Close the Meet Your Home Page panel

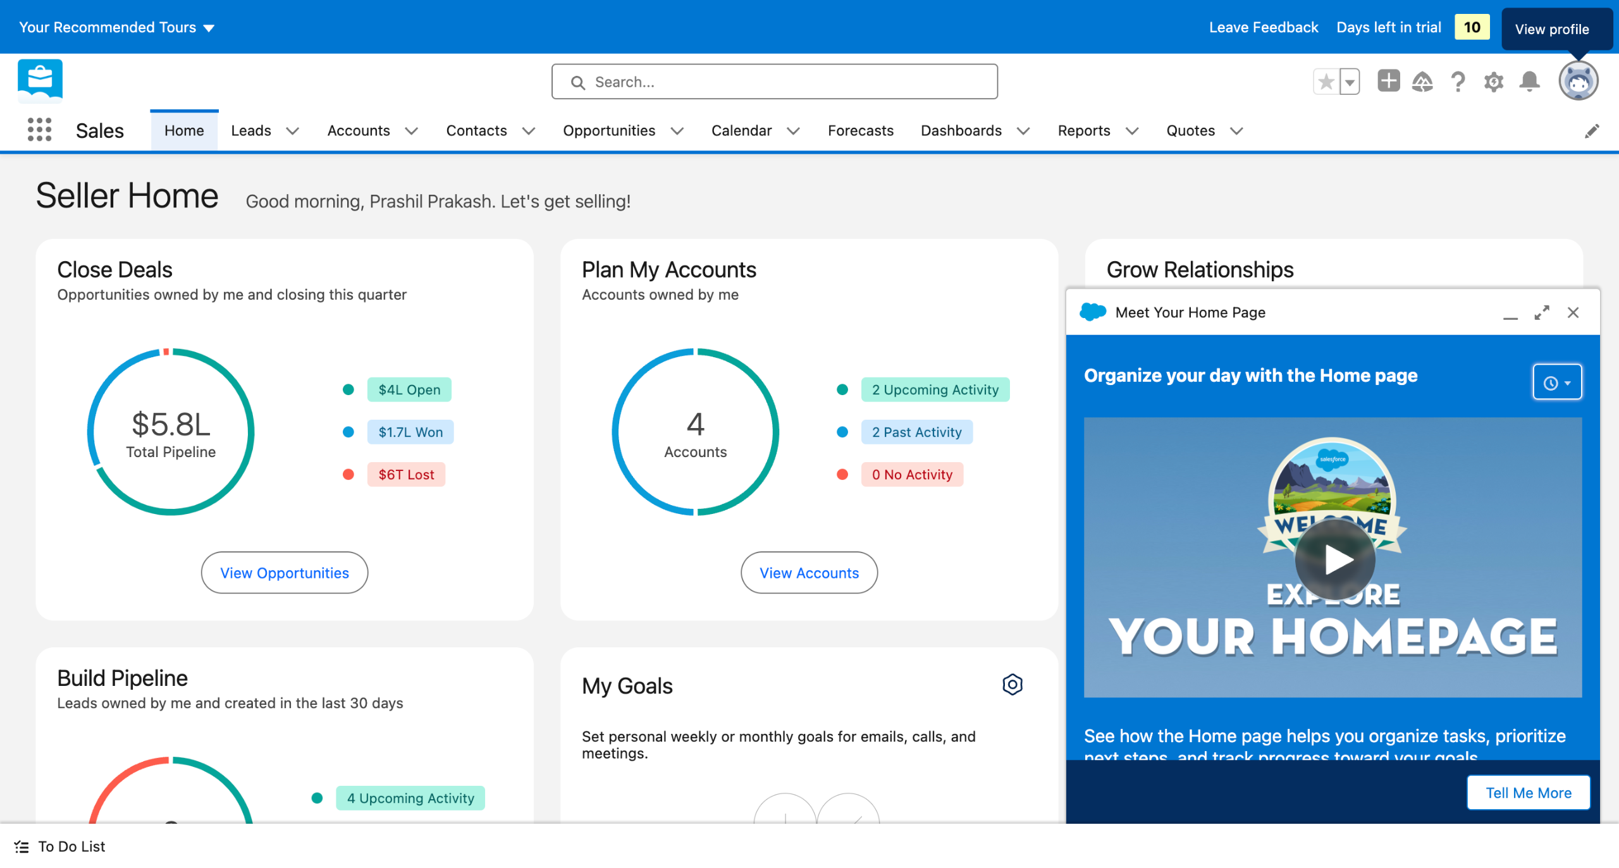point(1573,312)
